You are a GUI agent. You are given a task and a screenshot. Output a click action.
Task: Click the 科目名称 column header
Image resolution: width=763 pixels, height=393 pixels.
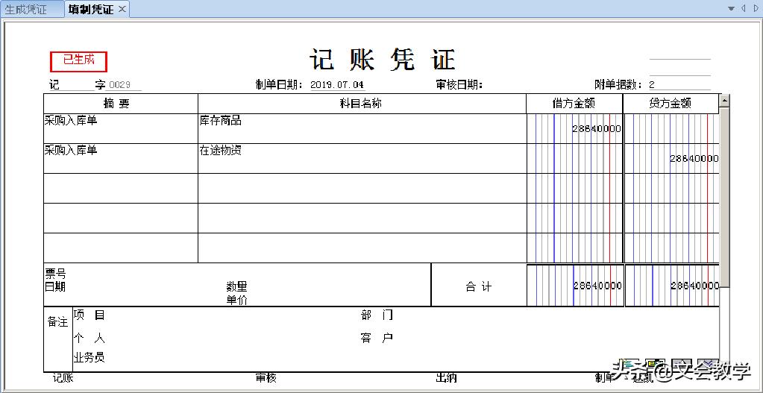(x=362, y=104)
